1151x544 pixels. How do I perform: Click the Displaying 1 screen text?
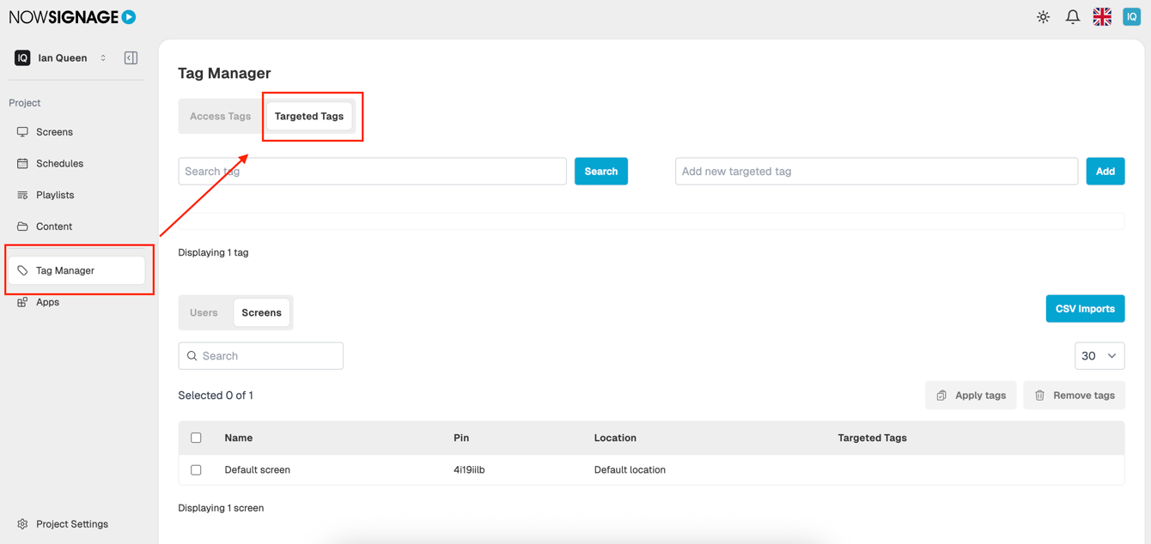coord(221,508)
